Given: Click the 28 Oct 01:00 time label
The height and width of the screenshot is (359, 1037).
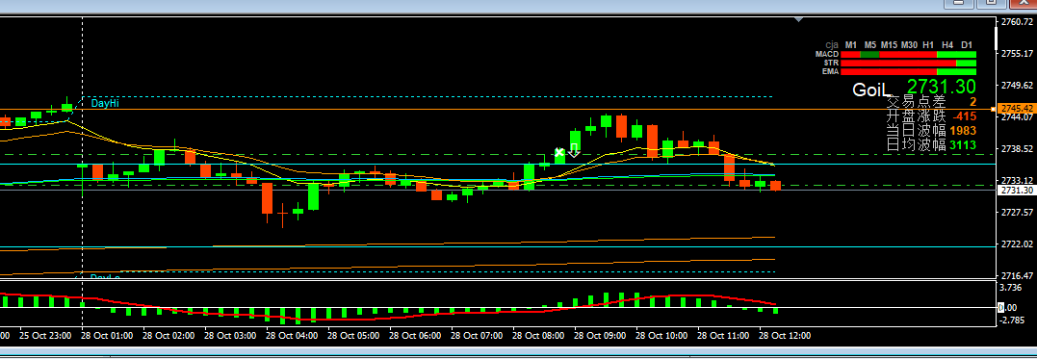Looking at the screenshot, I should click(x=107, y=336).
